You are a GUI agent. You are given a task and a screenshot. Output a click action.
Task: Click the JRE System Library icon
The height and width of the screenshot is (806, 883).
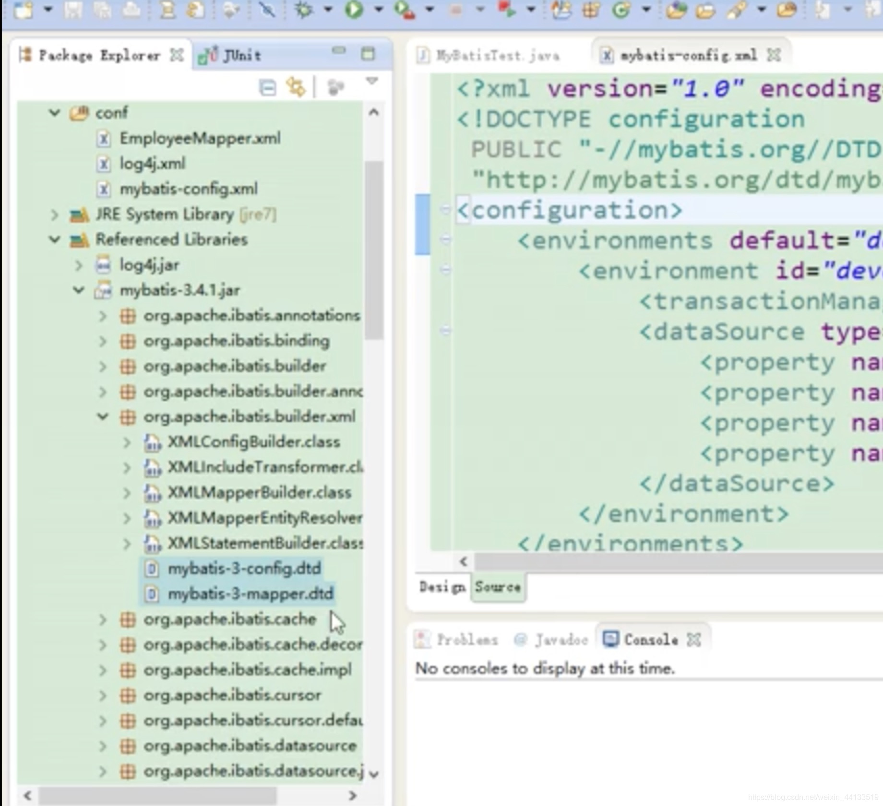click(x=79, y=214)
